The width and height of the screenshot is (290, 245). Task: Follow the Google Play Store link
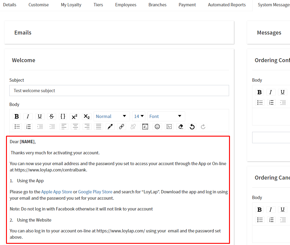click(95, 192)
